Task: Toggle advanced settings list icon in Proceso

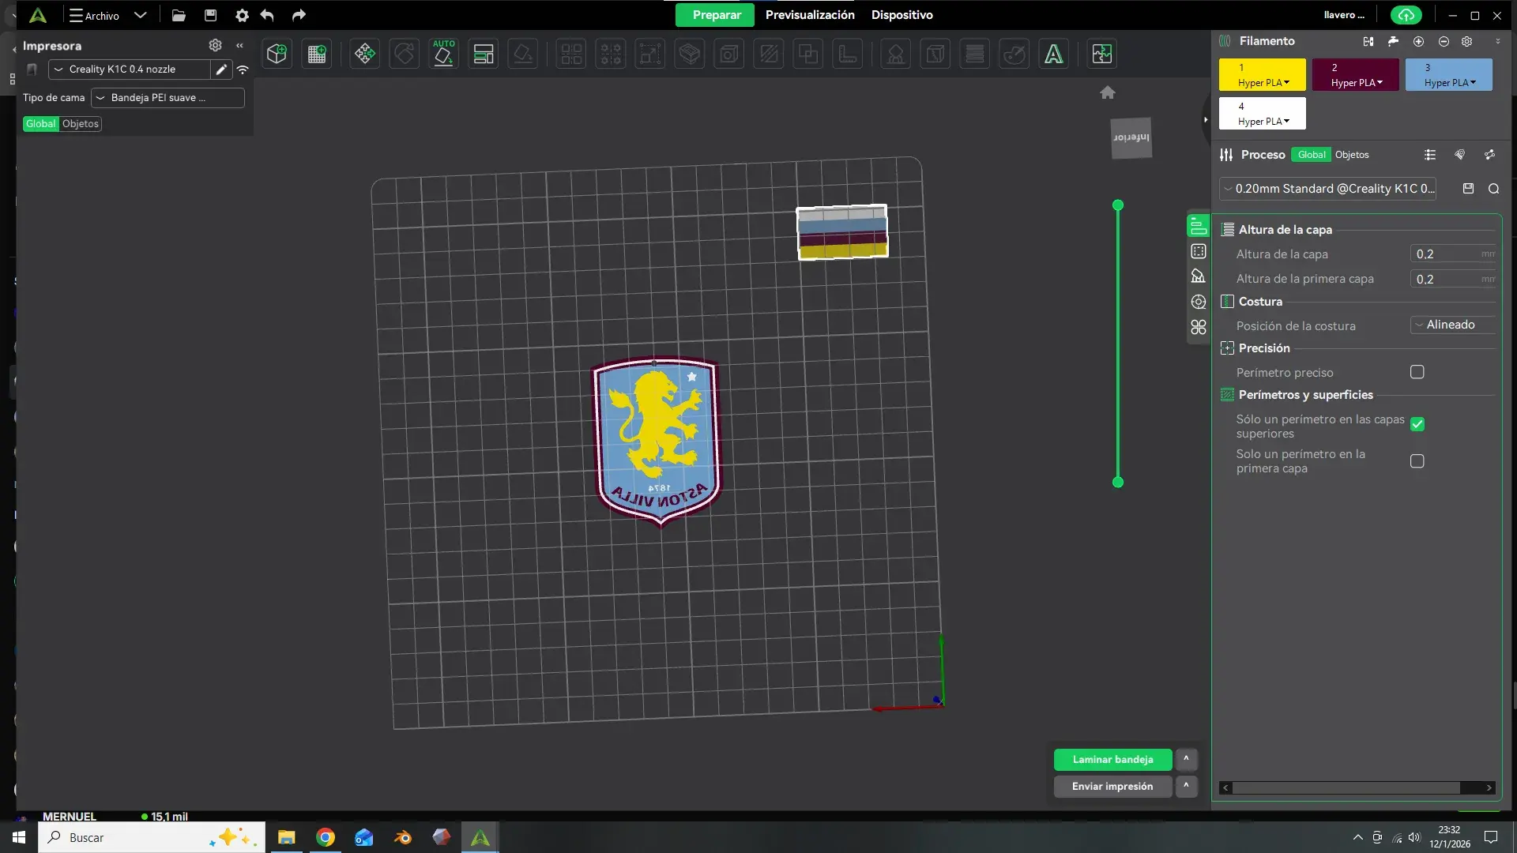Action: [x=1430, y=155]
